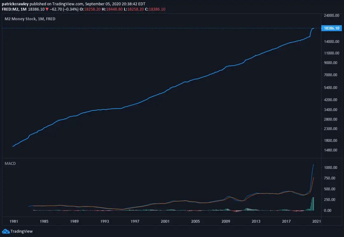Click the 4200.00 price axis label
This screenshot has width=344, height=237.
coord(331,100)
